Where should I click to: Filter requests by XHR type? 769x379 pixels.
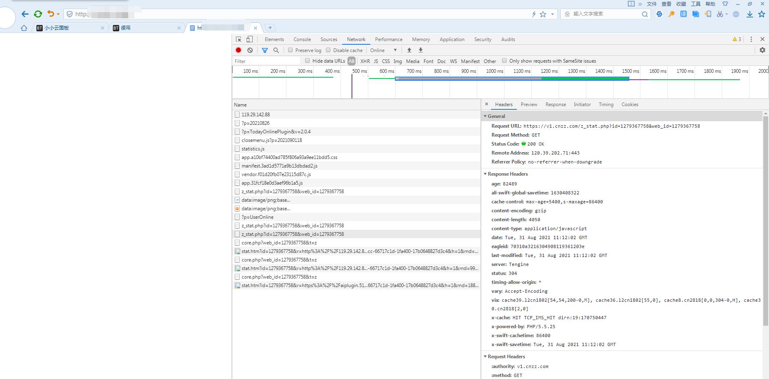(x=365, y=61)
